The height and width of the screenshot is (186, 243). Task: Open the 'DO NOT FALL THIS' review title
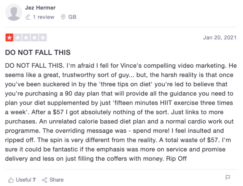click(38, 52)
